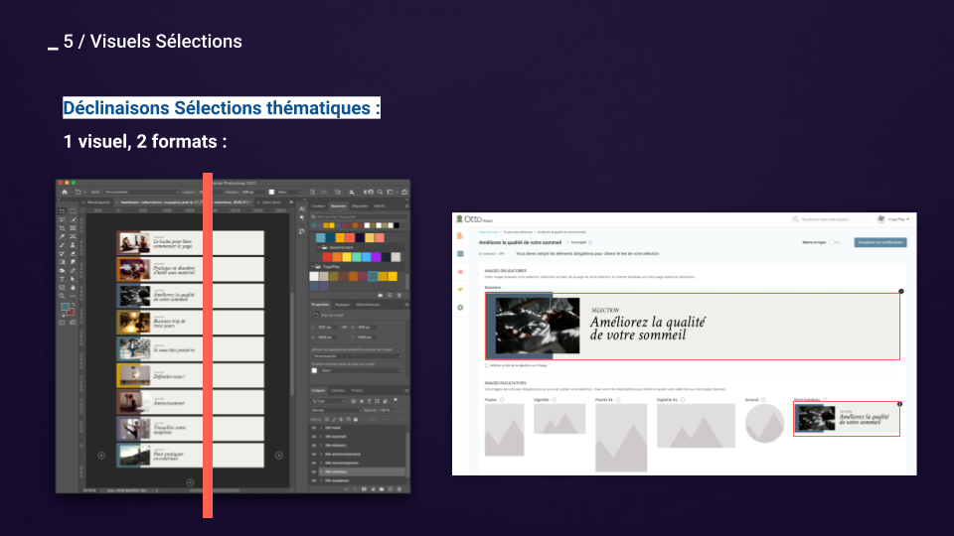Viewport: 954px width, 536px height.
Task: Switch to the Nuancier tab
Action: (x=338, y=206)
